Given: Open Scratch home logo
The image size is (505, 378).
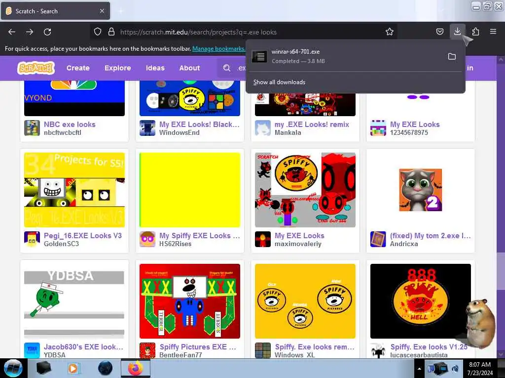Looking at the screenshot, I should (x=36, y=68).
